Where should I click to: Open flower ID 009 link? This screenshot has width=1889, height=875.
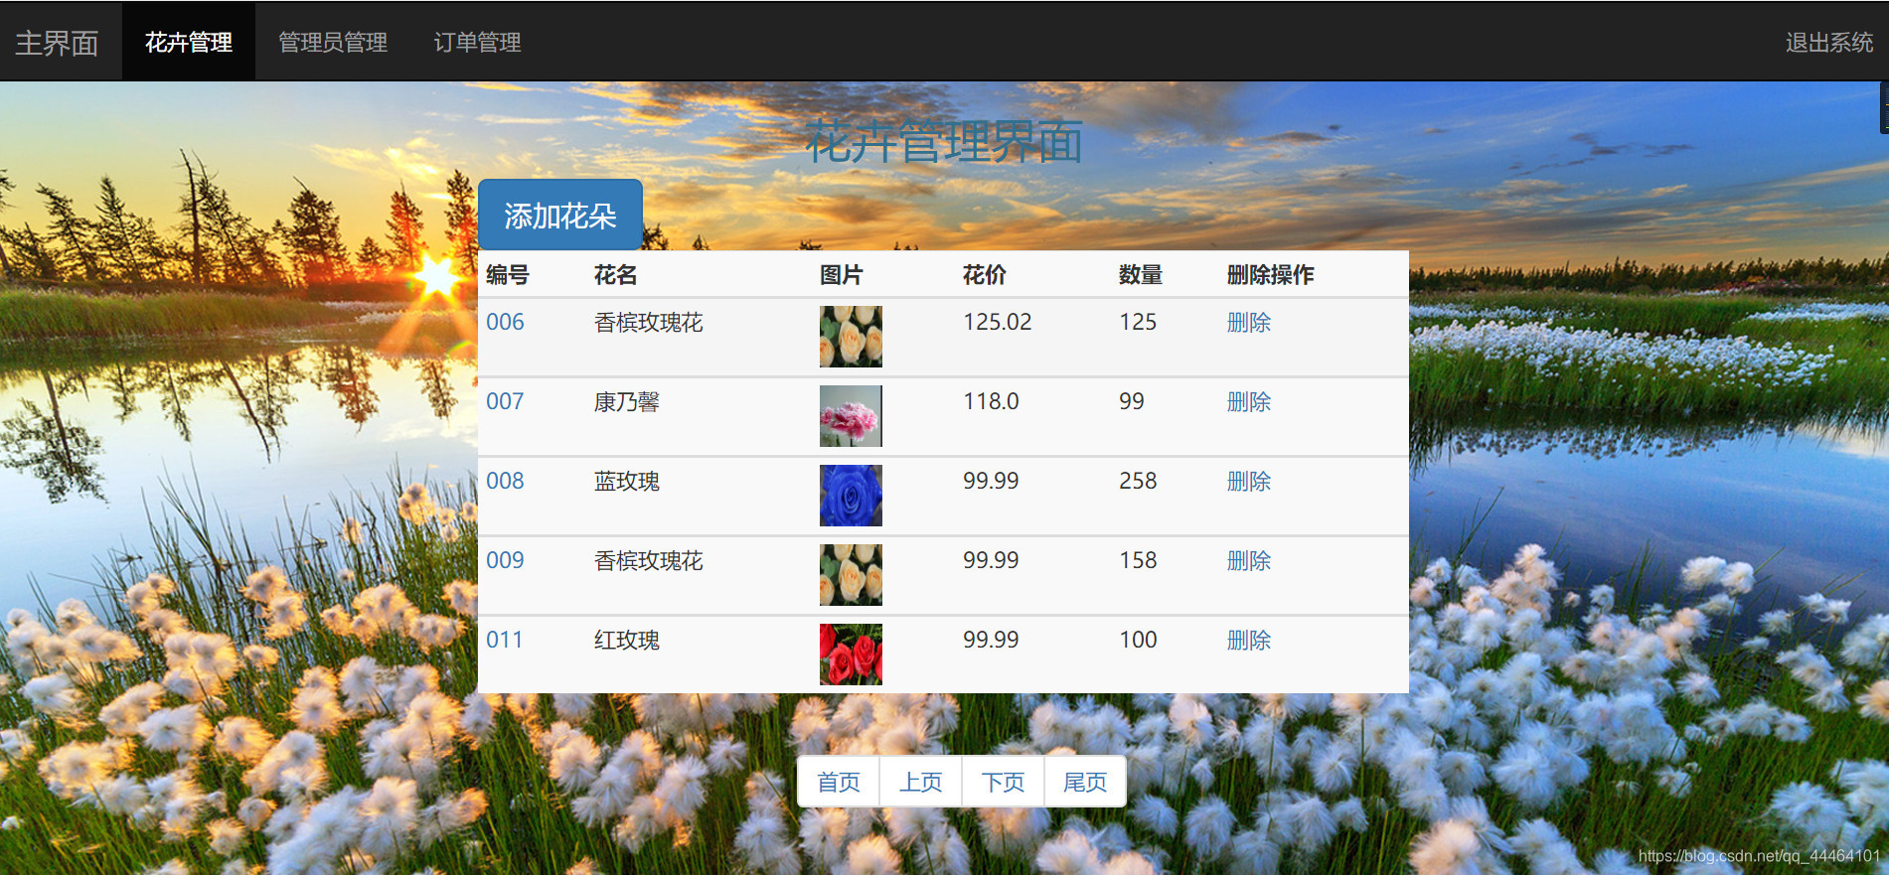[x=505, y=560]
